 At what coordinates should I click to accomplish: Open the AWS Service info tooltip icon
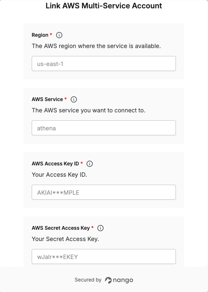(74, 99)
